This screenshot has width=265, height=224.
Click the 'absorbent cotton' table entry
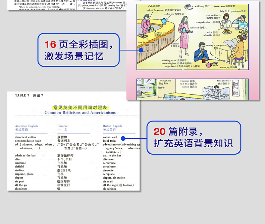[25, 137]
